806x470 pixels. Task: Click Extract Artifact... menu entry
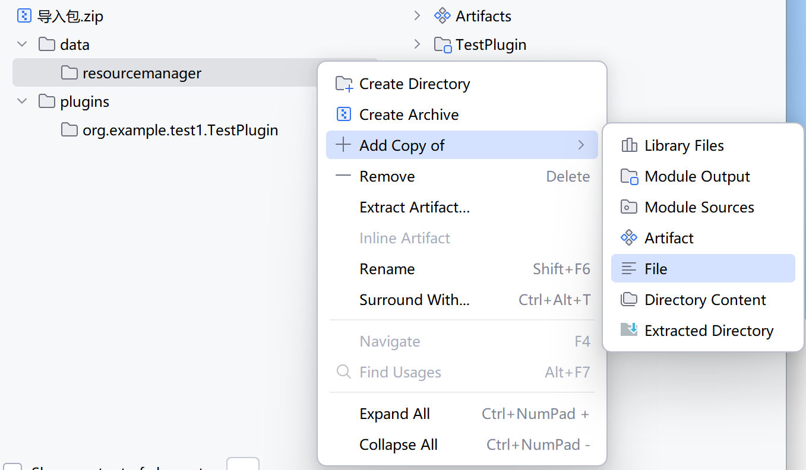point(415,207)
